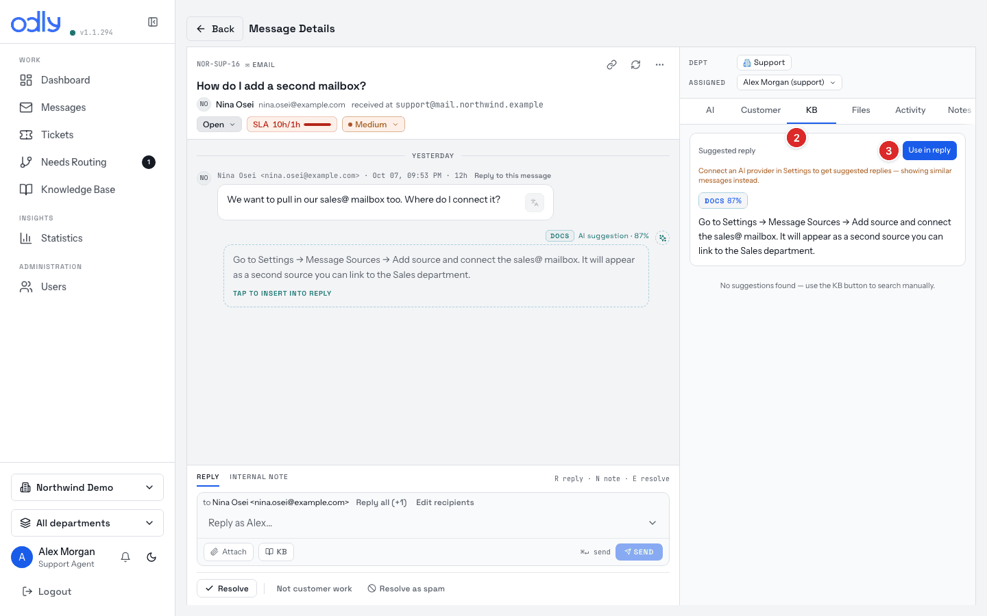Focus the Reply as Alex text field
987x616 pixels.
[x=424, y=523]
